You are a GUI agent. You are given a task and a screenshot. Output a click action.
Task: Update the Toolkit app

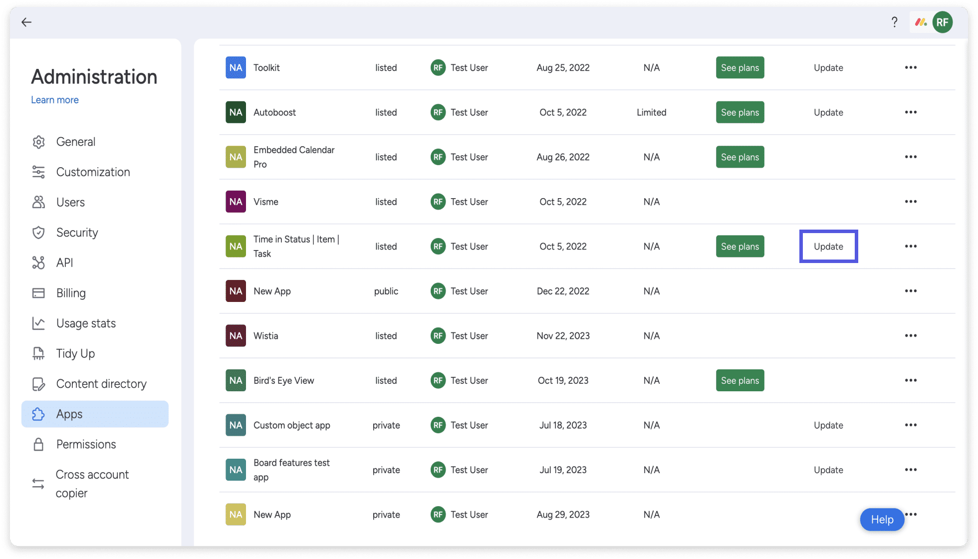click(x=828, y=67)
